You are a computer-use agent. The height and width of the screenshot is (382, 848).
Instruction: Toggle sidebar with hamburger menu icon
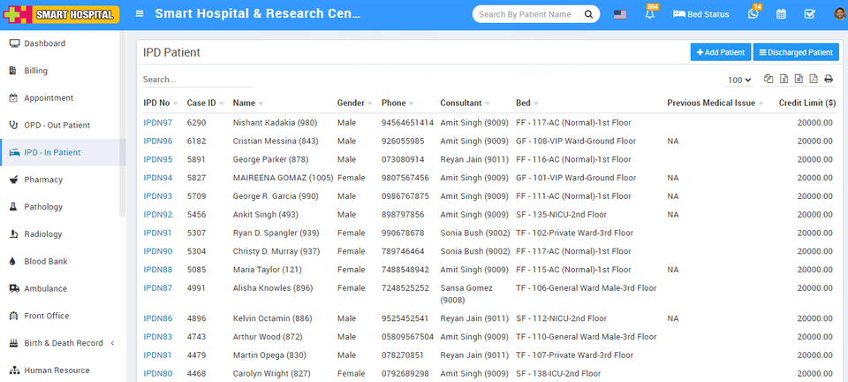tap(140, 14)
